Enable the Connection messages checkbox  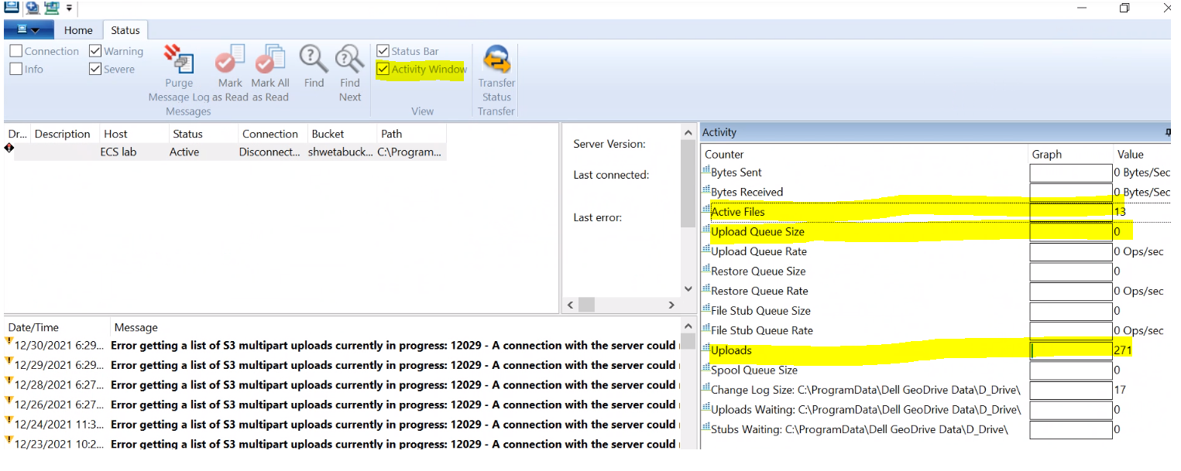[16, 51]
